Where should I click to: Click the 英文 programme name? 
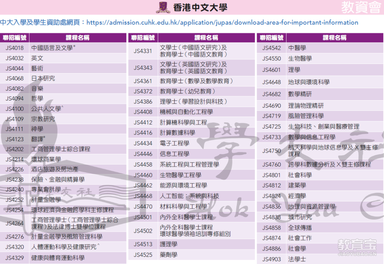[37, 58]
